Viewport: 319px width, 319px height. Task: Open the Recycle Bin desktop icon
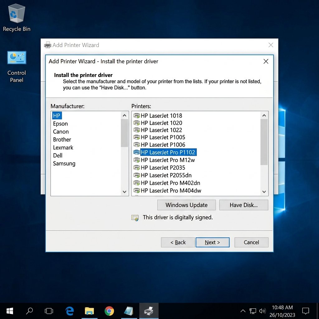(x=17, y=18)
